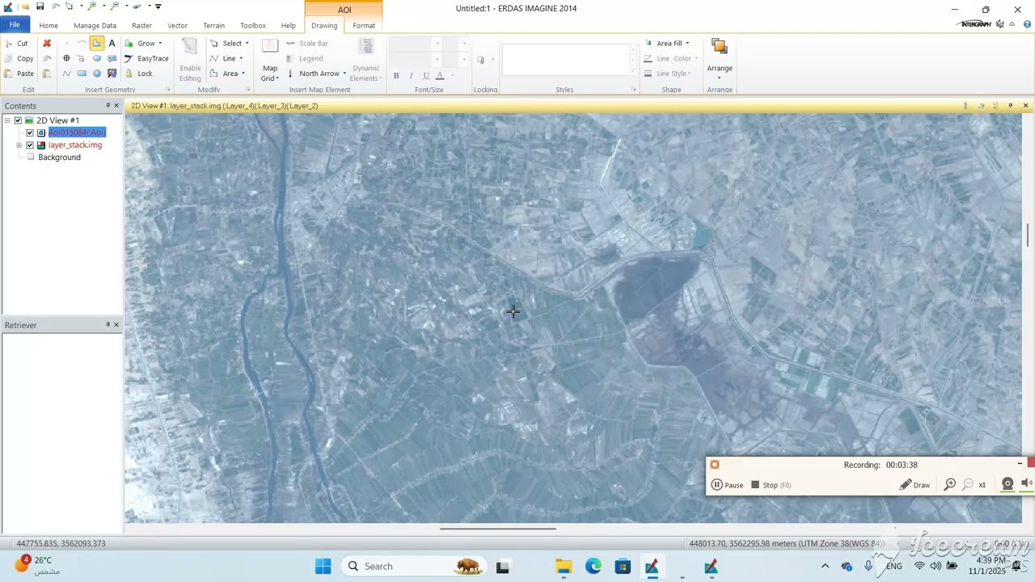Click the red delete icon
The image size is (1035, 582).
[x=47, y=43]
